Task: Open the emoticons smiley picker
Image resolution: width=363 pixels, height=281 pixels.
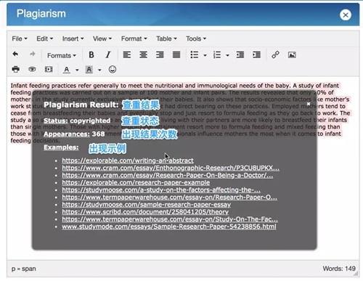Action: [x=113, y=70]
